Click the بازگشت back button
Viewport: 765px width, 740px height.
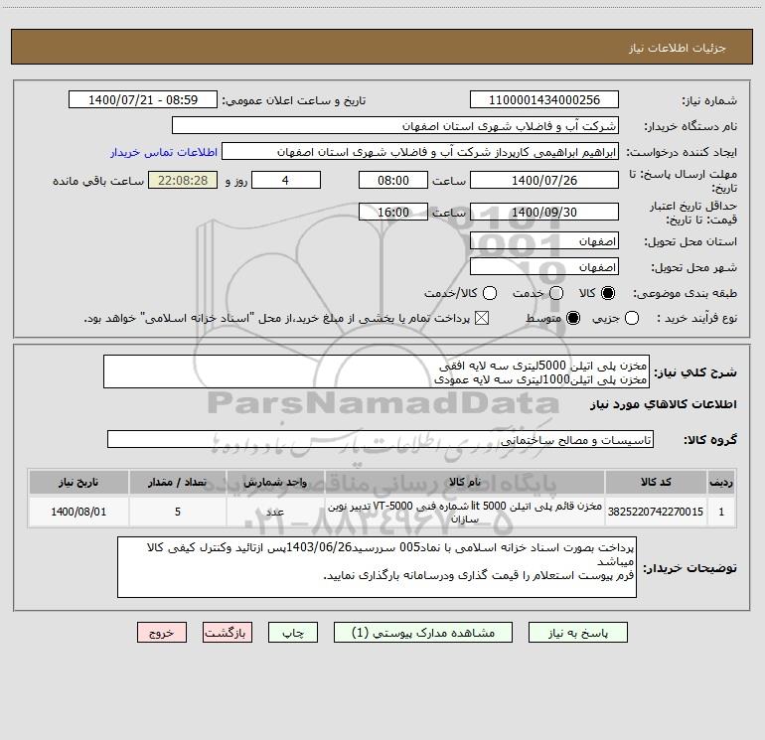pos(228,633)
